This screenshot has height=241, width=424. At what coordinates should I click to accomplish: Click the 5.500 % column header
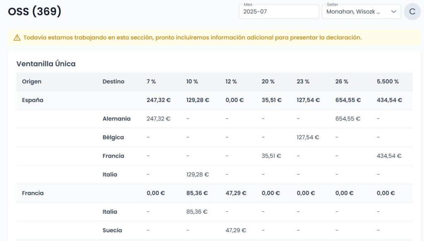(x=388, y=82)
